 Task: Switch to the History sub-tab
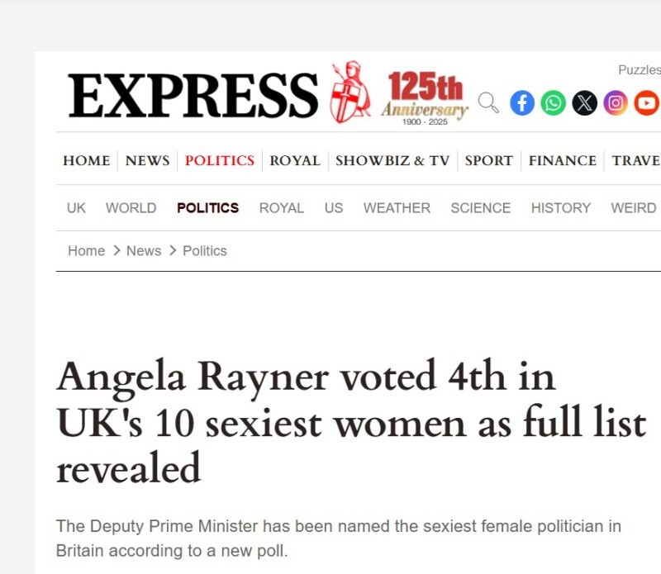(561, 208)
